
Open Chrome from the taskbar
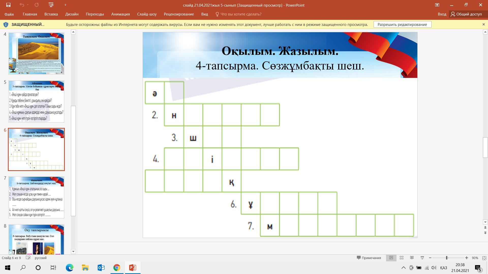click(x=117, y=268)
